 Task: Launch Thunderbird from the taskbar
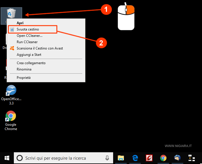click(177, 158)
